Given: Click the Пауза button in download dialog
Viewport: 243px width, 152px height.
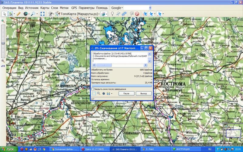Looking at the screenshot, I should [126, 94].
